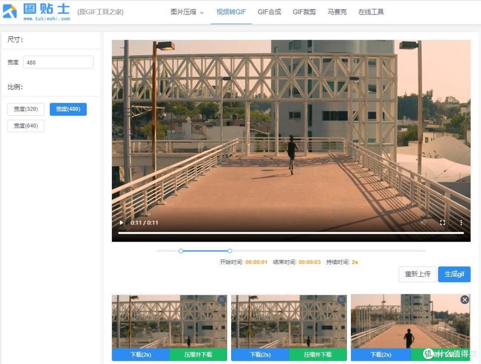Image resolution: width=481 pixels, height=364 pixels.
Task: Click the 持续时间 value 2s
Action: coord(355,262)
